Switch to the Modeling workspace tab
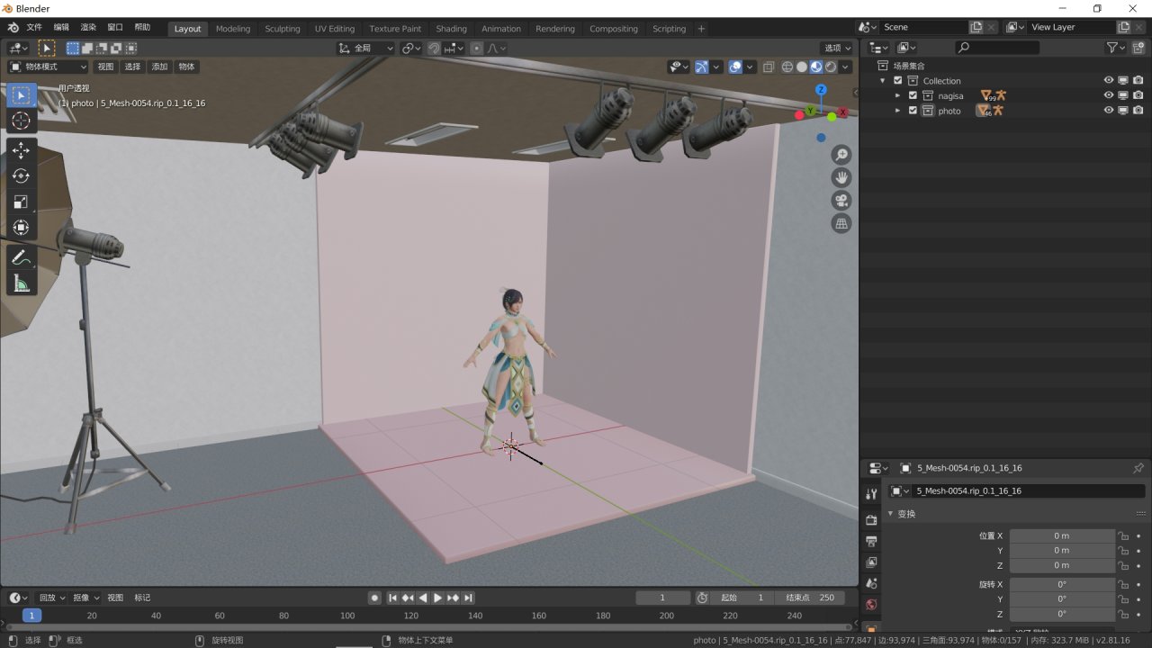 tap(233, 29)
